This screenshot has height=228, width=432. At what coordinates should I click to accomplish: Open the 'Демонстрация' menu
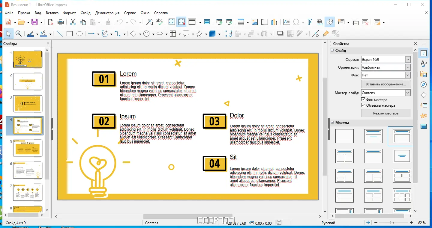point(107,13)
